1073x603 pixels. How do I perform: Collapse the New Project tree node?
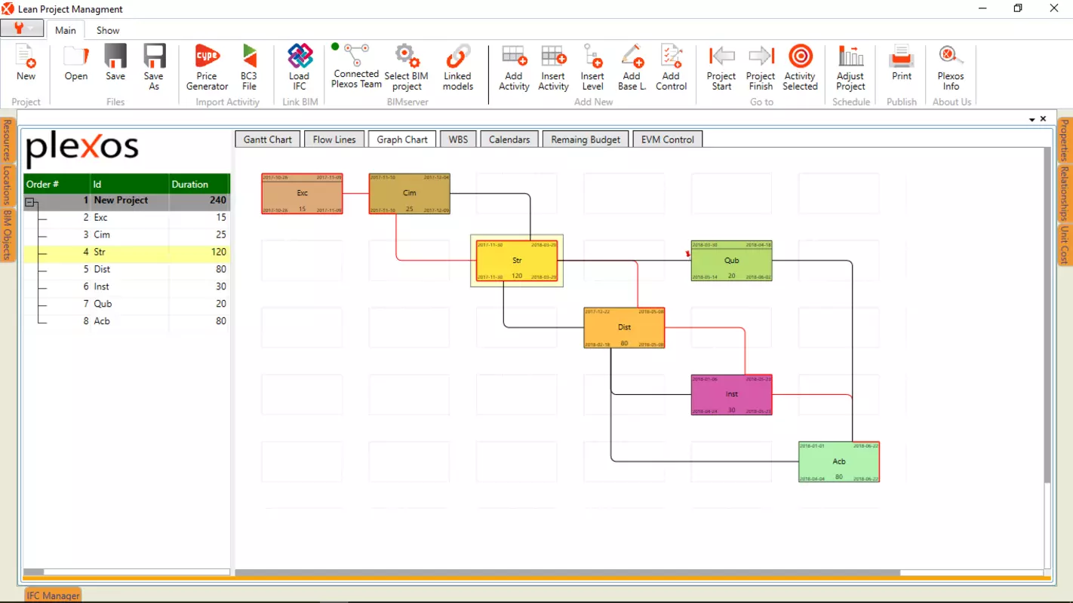click(x=30, y=202)
